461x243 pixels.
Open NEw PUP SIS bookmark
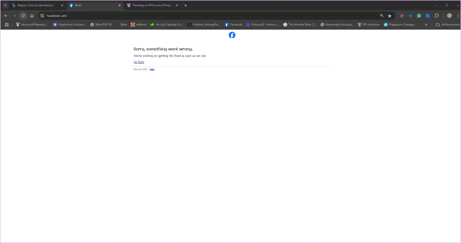point(101,24)
